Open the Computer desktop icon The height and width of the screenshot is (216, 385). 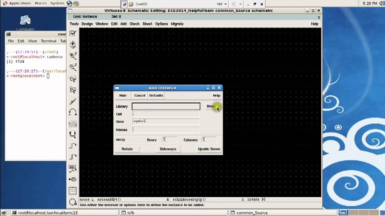click(25, 23)
